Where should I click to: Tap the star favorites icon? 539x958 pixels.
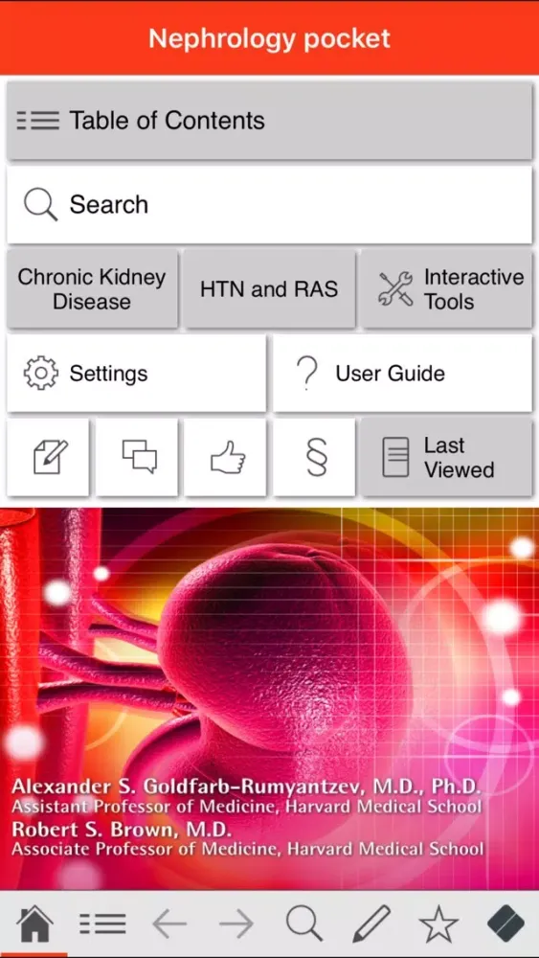click(438, 924)
